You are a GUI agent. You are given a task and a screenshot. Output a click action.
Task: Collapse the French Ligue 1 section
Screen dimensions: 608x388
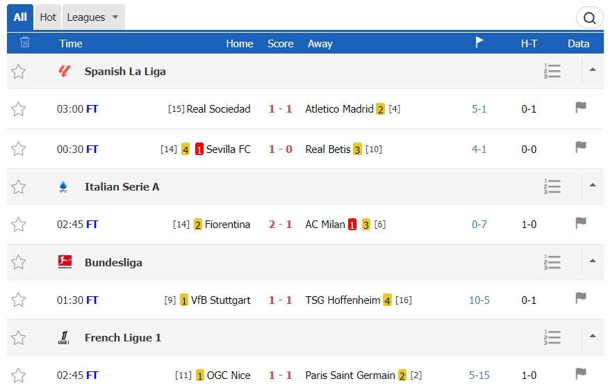[x=593, y=337]
